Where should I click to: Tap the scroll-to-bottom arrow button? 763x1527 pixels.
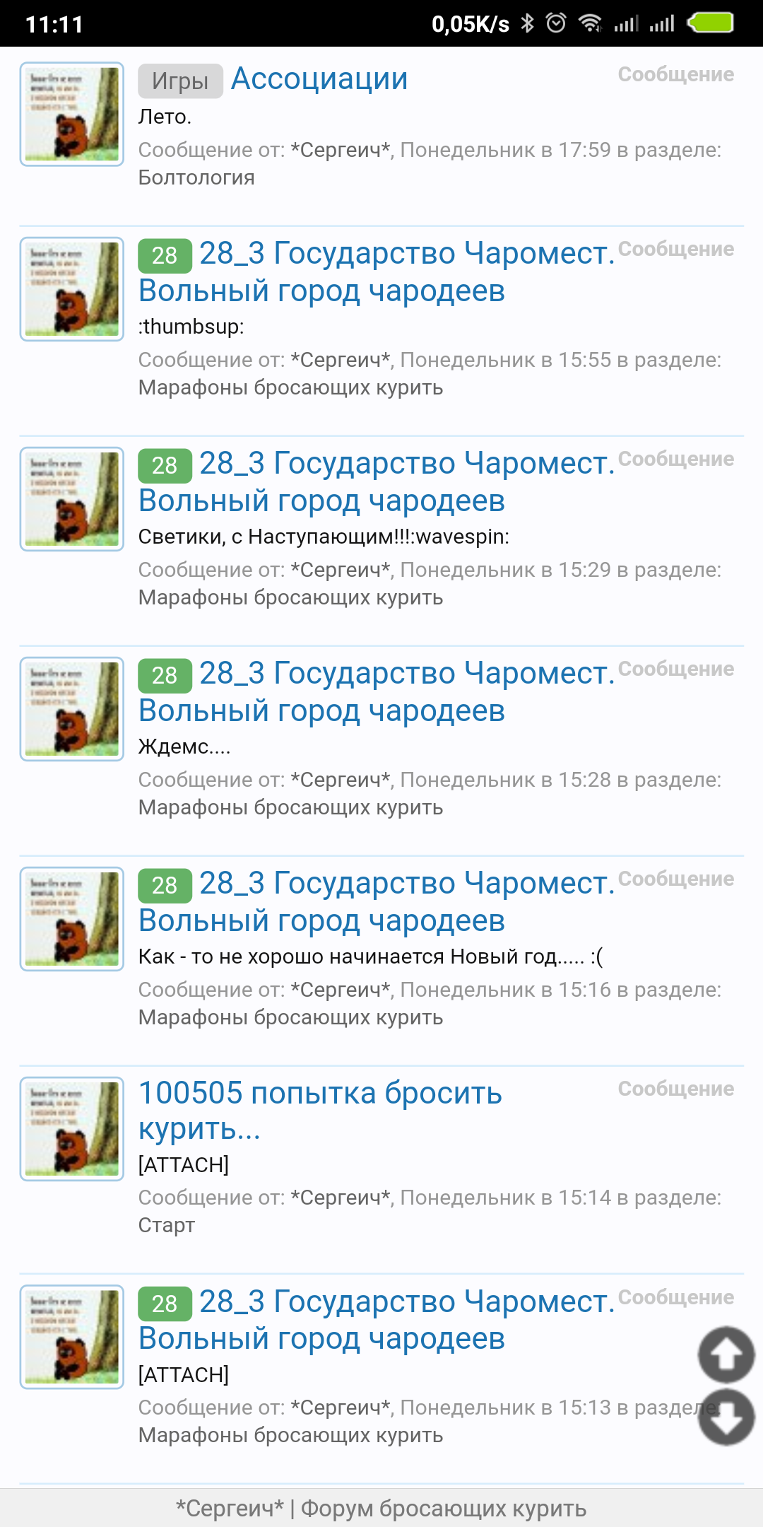[726, 1417]
